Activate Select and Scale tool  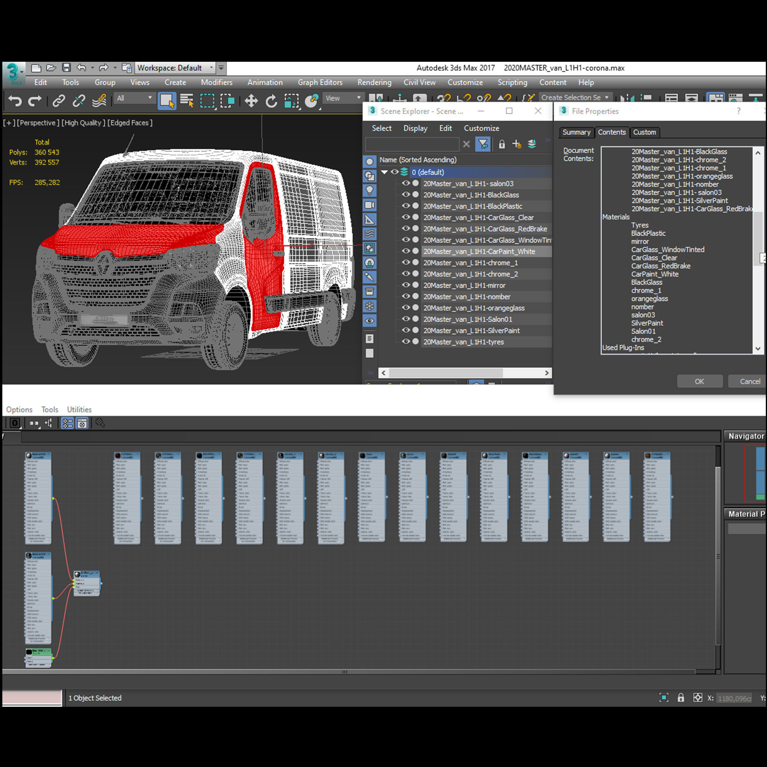(291, 101)
